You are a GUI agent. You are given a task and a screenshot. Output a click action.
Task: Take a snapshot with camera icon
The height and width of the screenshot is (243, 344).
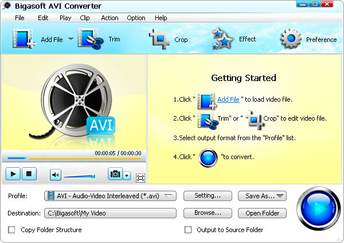(115, 174)
